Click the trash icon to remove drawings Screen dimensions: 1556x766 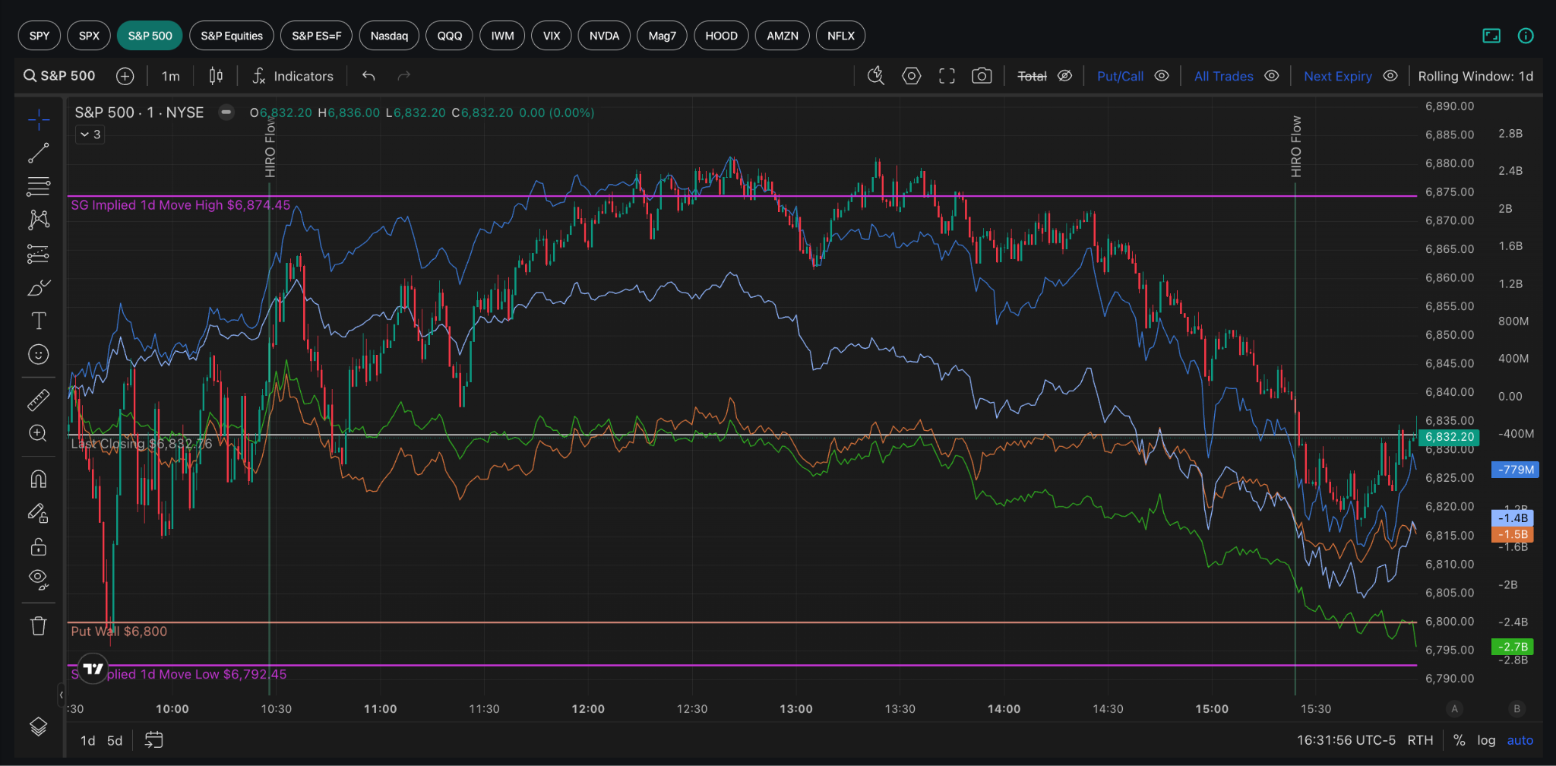38,626
